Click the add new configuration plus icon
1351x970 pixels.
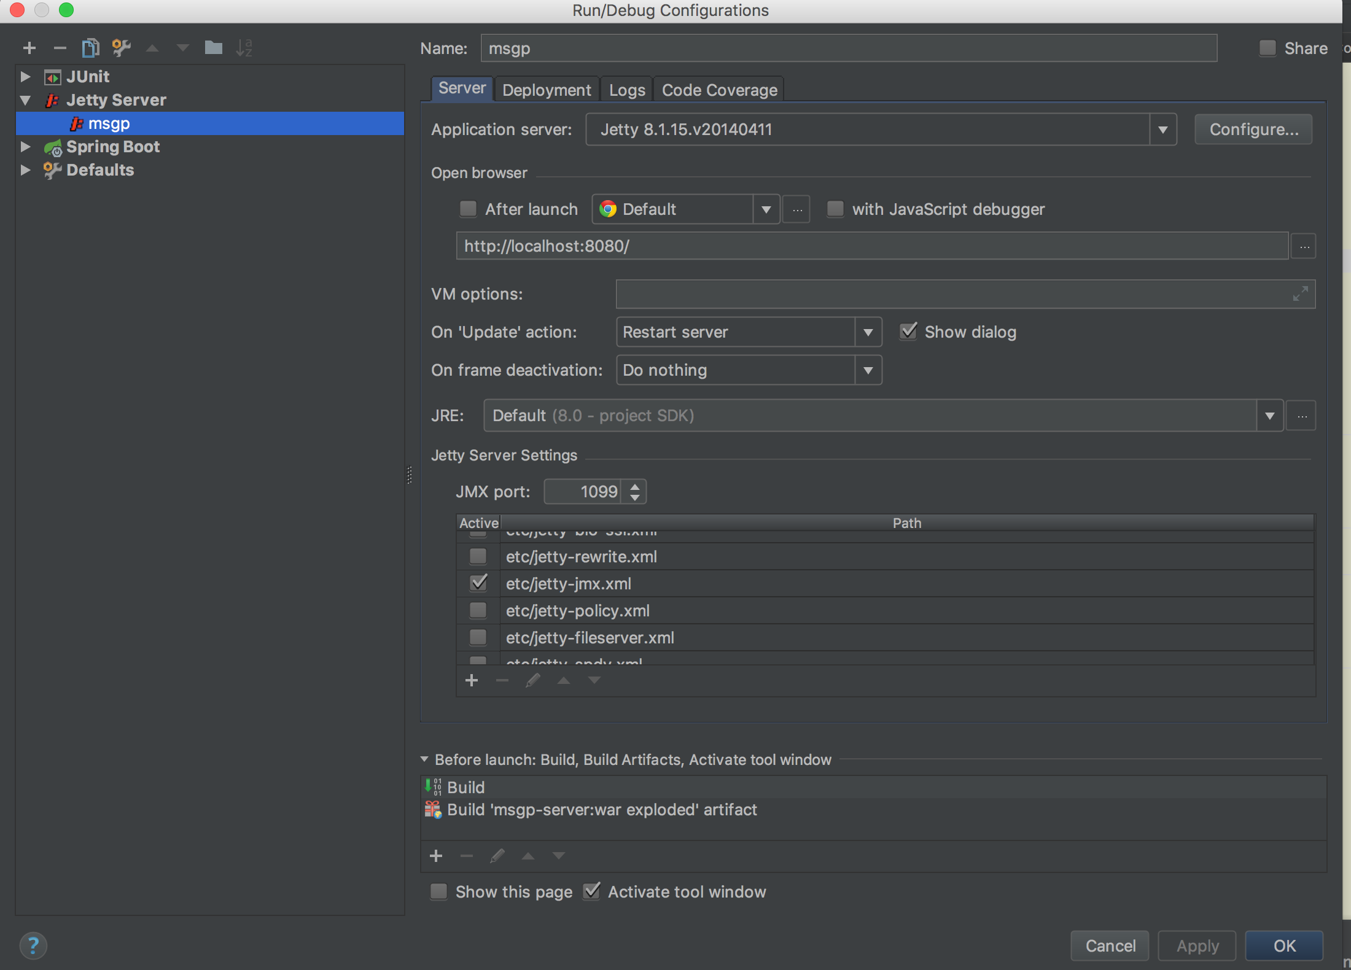click(29, 47)
